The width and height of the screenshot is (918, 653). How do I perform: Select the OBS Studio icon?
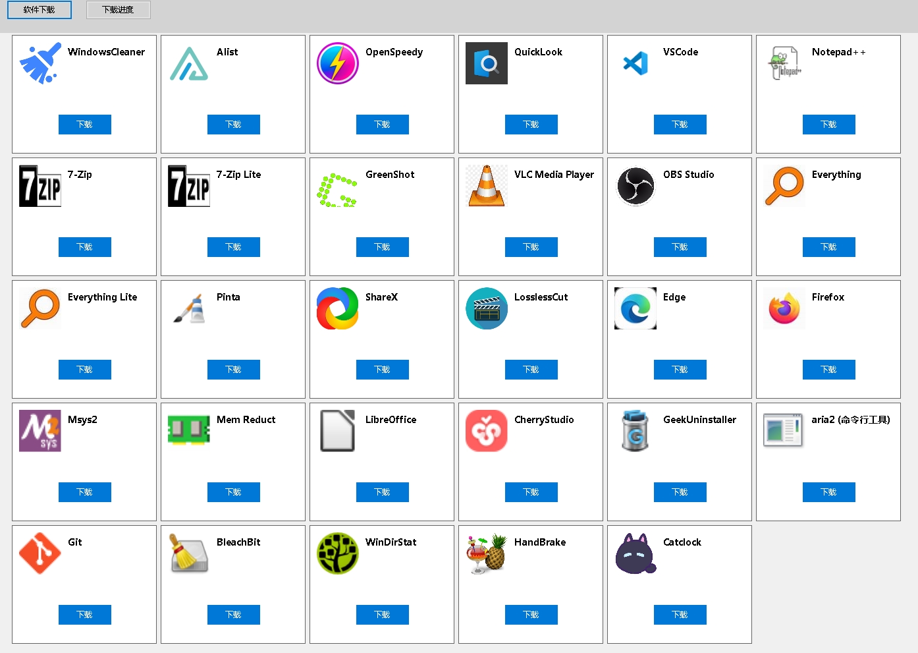coord(635,186)
